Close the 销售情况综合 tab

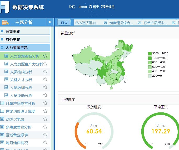coord(139,23)
